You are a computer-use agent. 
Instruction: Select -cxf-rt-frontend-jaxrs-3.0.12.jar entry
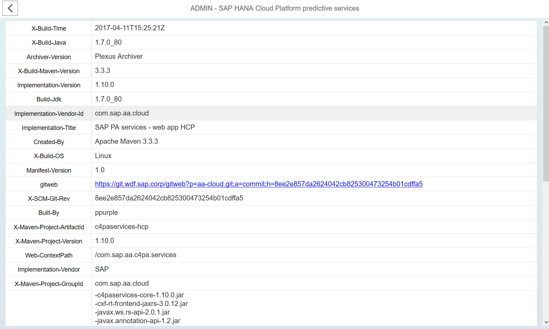tap(142, 304)
